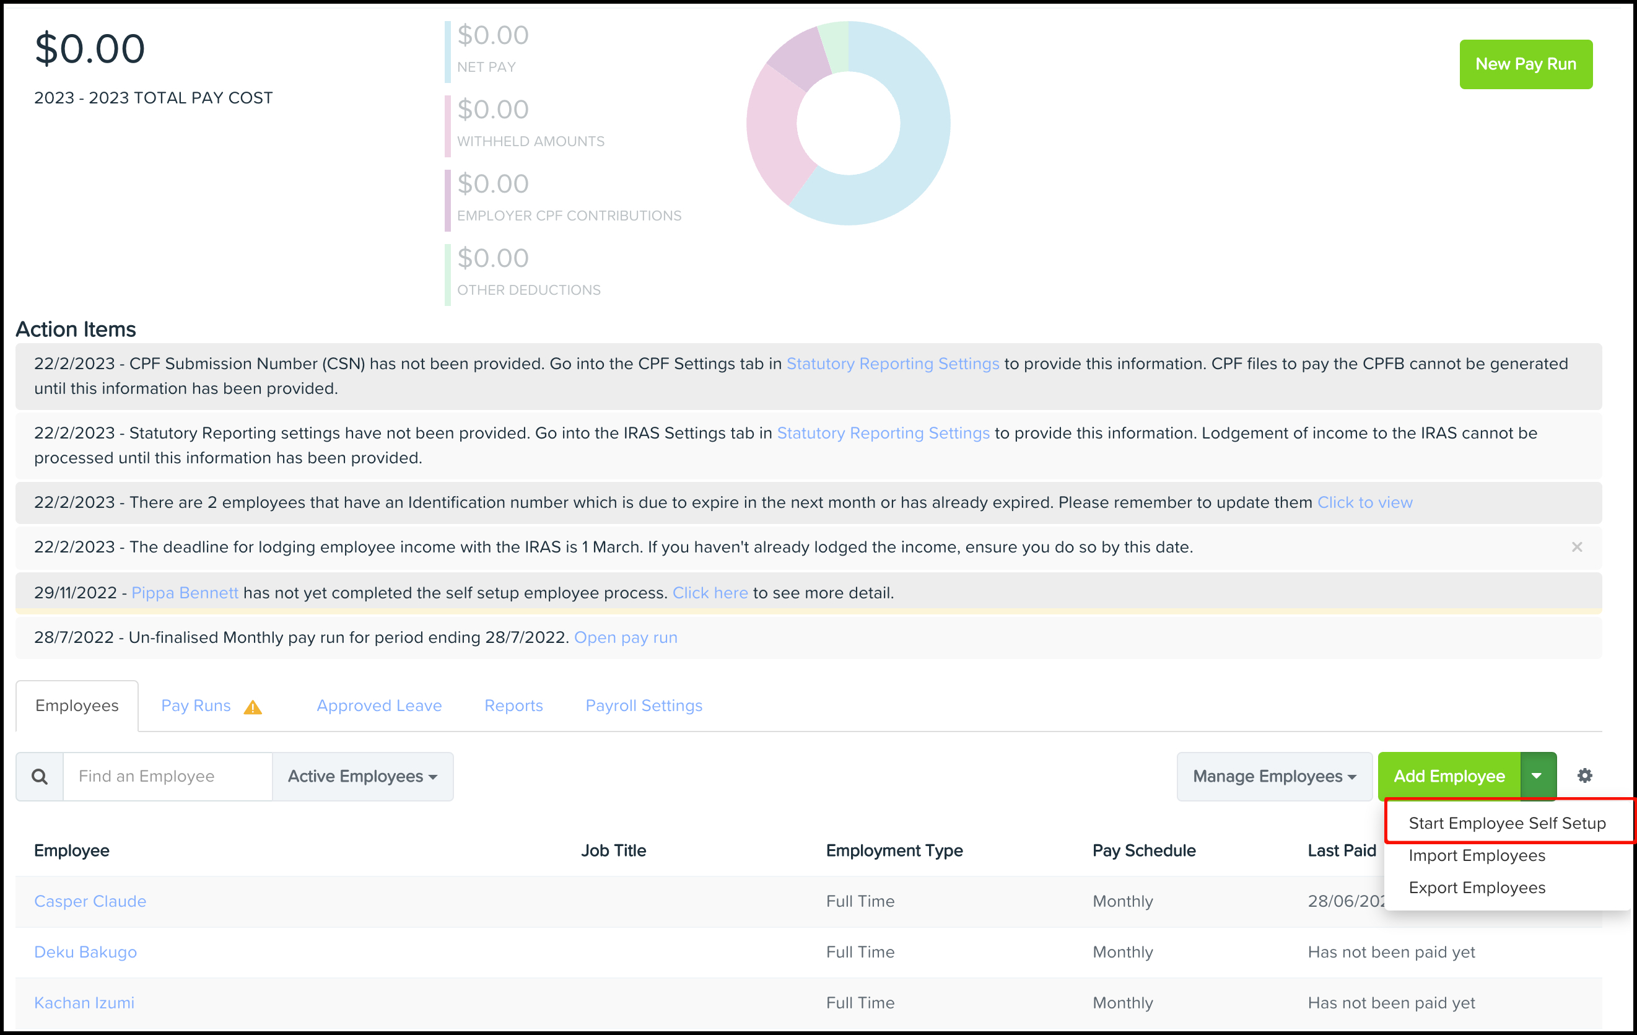
Task: Go to the Reports tab
Action: 513,705
